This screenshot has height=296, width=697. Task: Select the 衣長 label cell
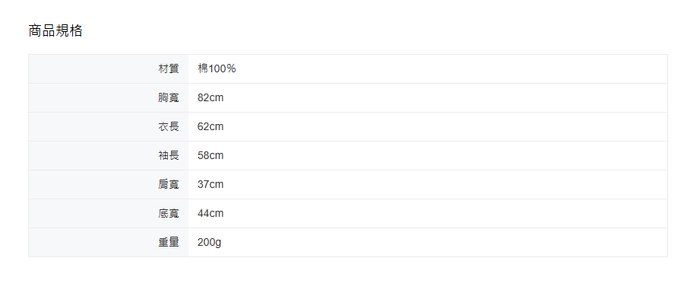point(109,127)
